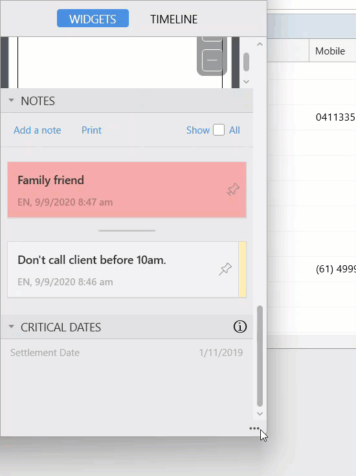Switch to the TIMELINE tab
356x476 pixels.
click(174, 19)
